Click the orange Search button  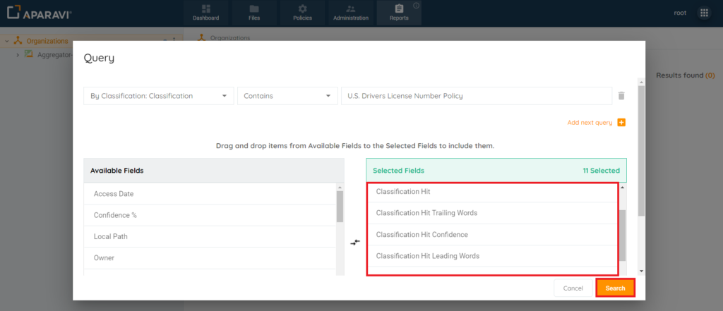615,288
